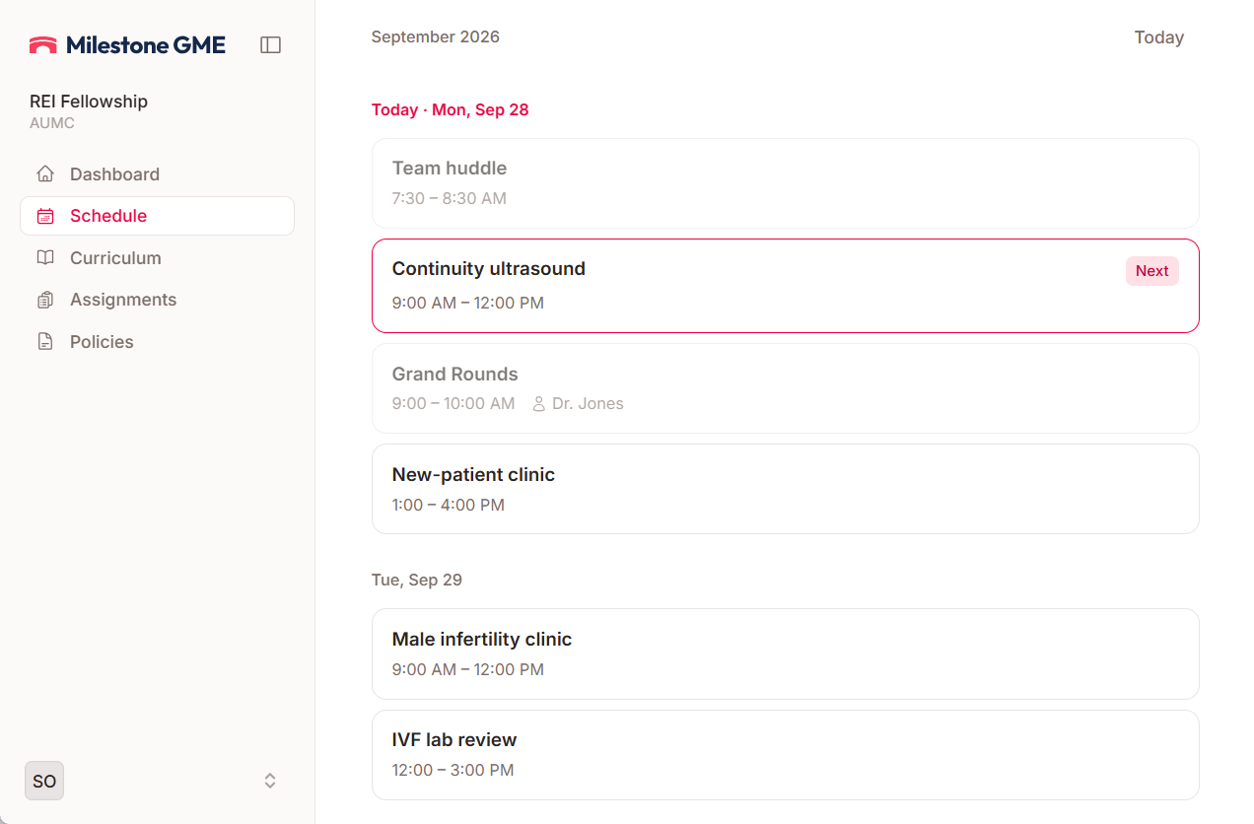Click the Tue, Sep 29 date heading
This screenshot has height=824, width=1254.
(x=416, y=580)
